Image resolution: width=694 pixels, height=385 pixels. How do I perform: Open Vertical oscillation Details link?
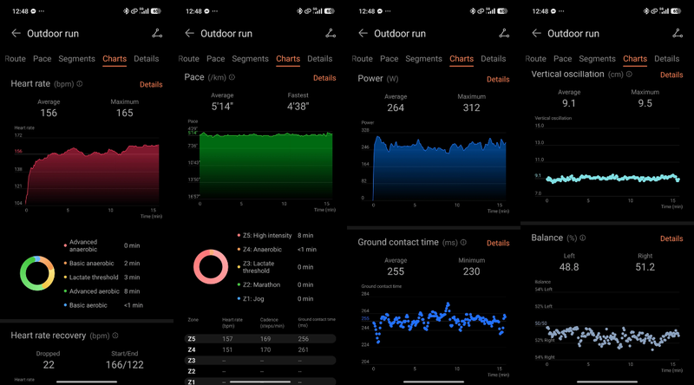tap(671, 75)
